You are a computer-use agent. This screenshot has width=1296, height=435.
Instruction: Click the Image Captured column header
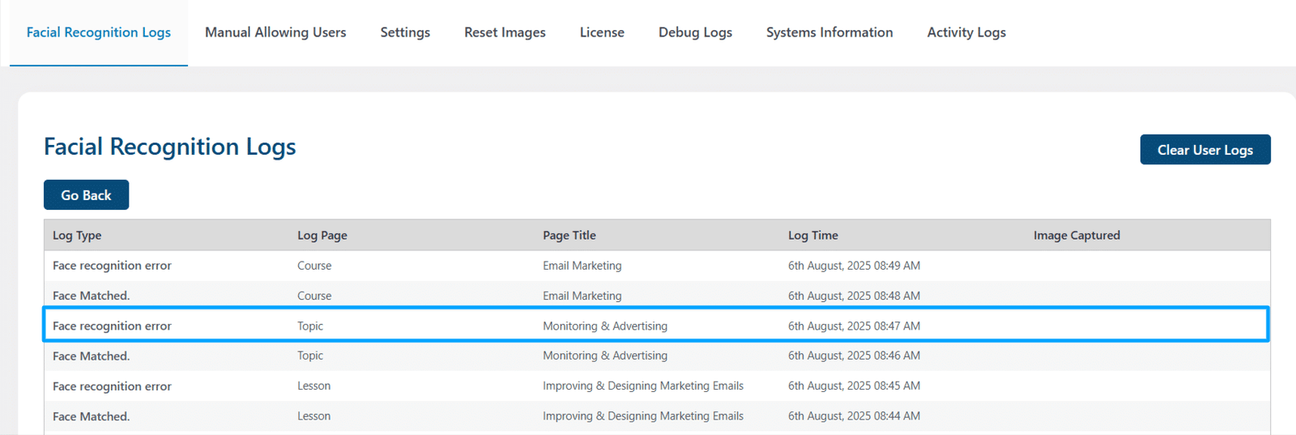click(x=1076, y=236)
